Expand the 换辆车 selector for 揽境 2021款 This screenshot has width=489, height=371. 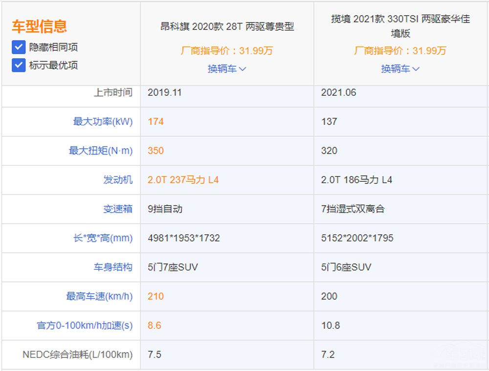pyautogui.click(x=396, y=68)
